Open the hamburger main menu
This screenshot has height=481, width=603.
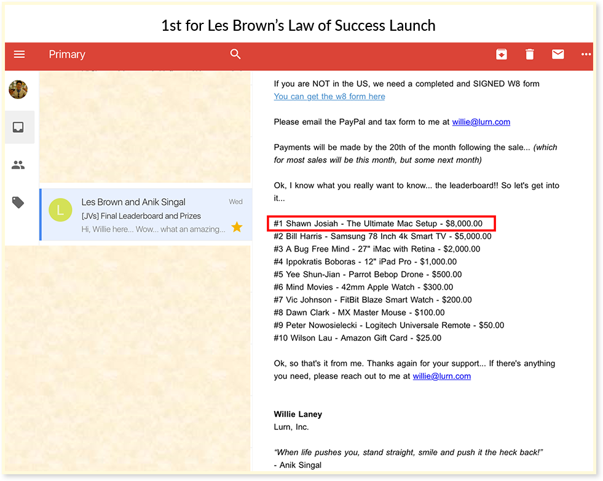click(19, 54)
